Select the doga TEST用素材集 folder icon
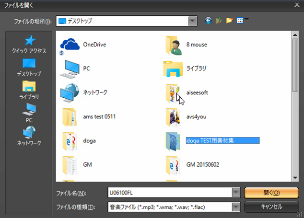This screenshot has width=304, height=218. 173,141
